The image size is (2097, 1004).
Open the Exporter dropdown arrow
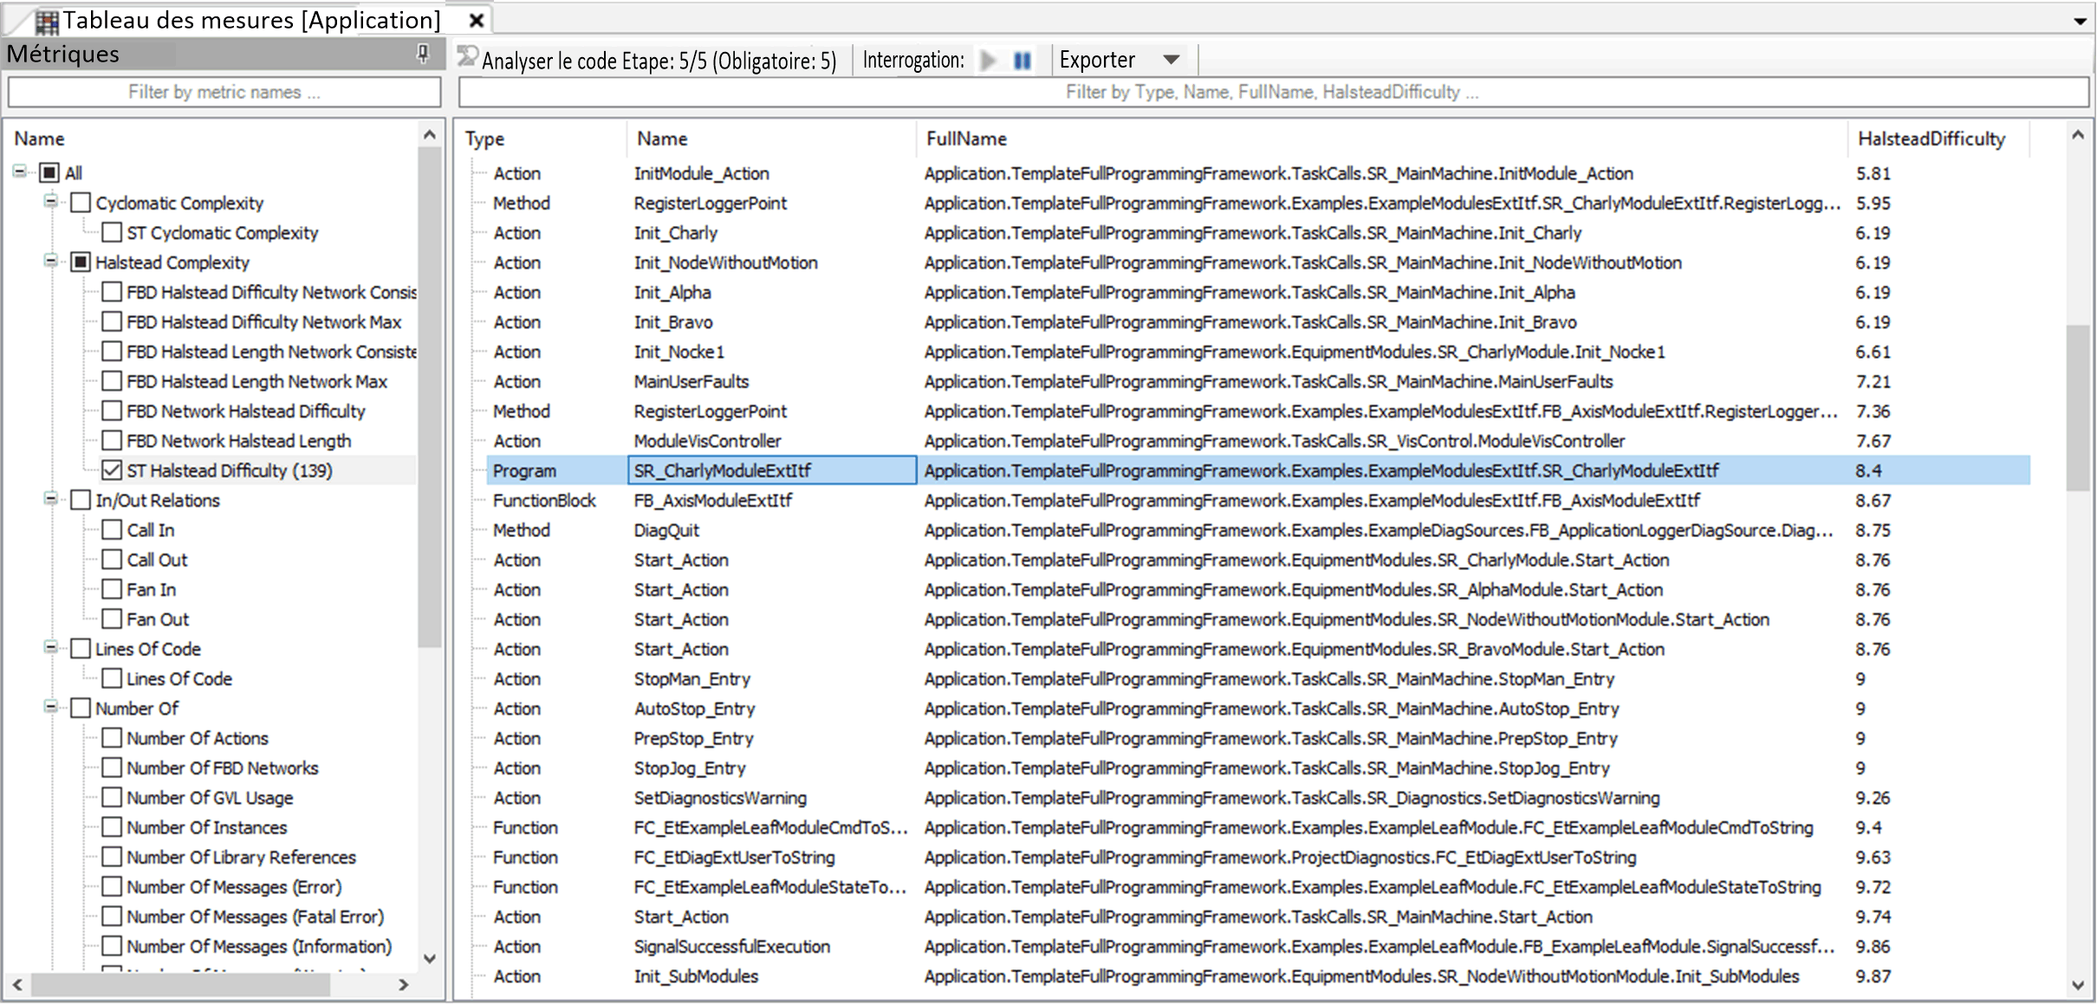[1172, 60]
